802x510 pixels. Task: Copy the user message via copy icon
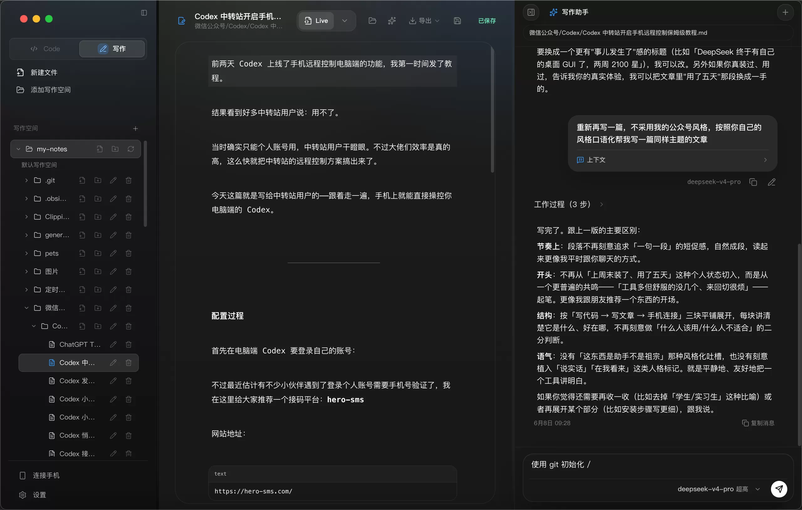tap(753, 182)
